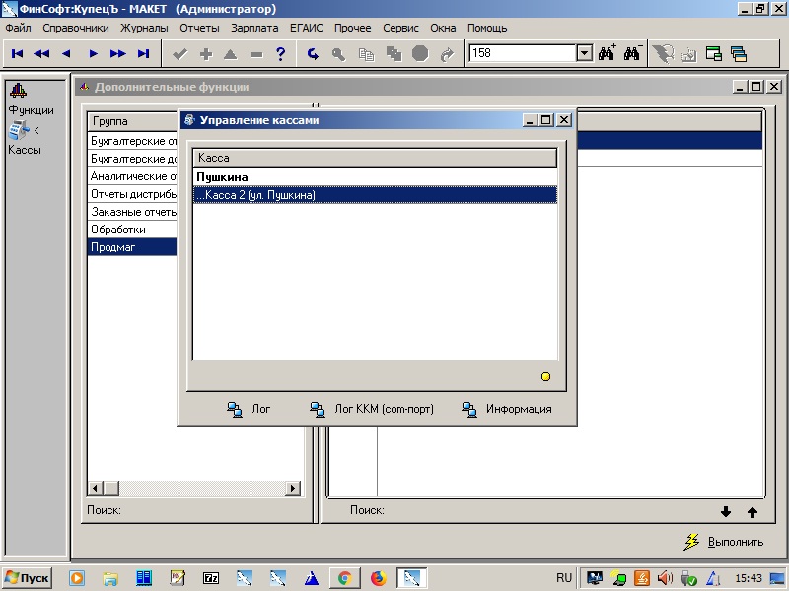Viewport: 789px width, 591px height.
Task: Open the Отчеты menu
Action: point(199,28)
